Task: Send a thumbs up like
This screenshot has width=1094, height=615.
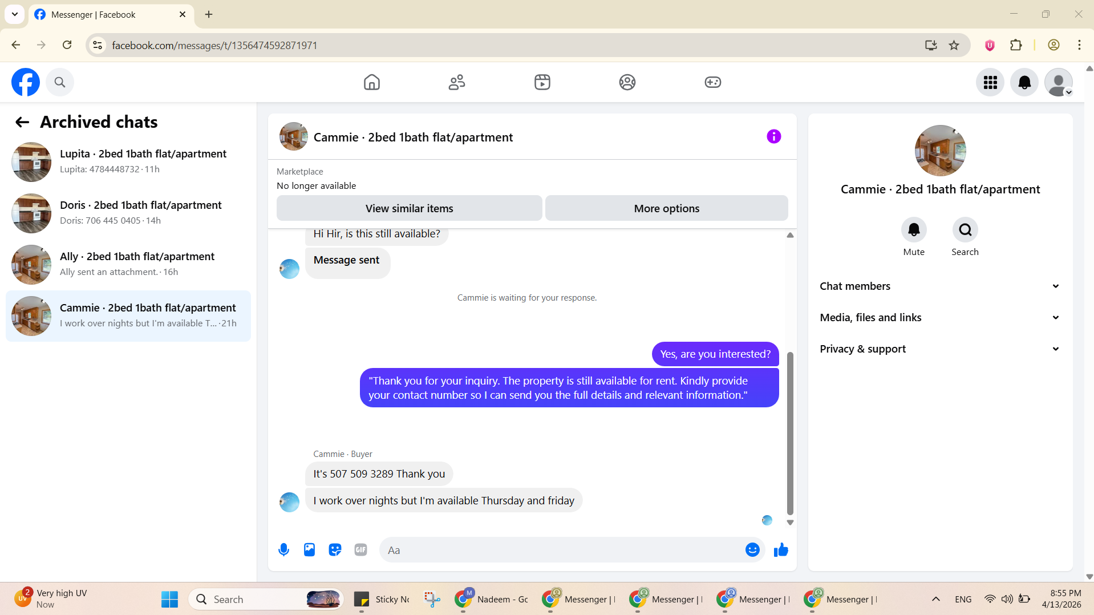Action: 781,550
